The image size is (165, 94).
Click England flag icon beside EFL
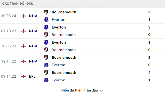23,76
